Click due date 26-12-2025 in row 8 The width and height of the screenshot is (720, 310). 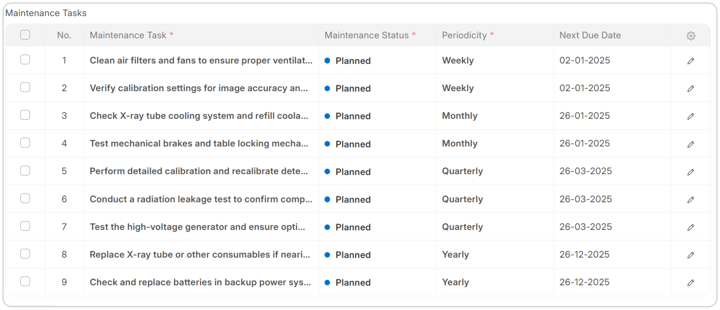[x=584, y=254]
